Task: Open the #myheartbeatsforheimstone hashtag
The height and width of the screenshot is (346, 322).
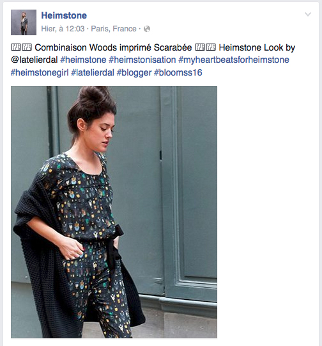Action: [x=234, y=60]
